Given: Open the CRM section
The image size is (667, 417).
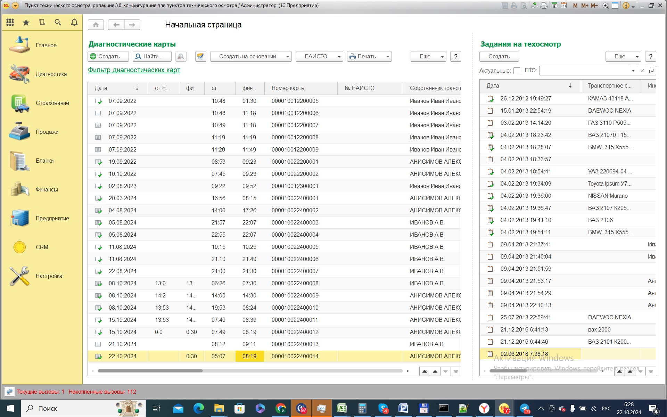Looking at the screenshot, I should tap(42, 247).
